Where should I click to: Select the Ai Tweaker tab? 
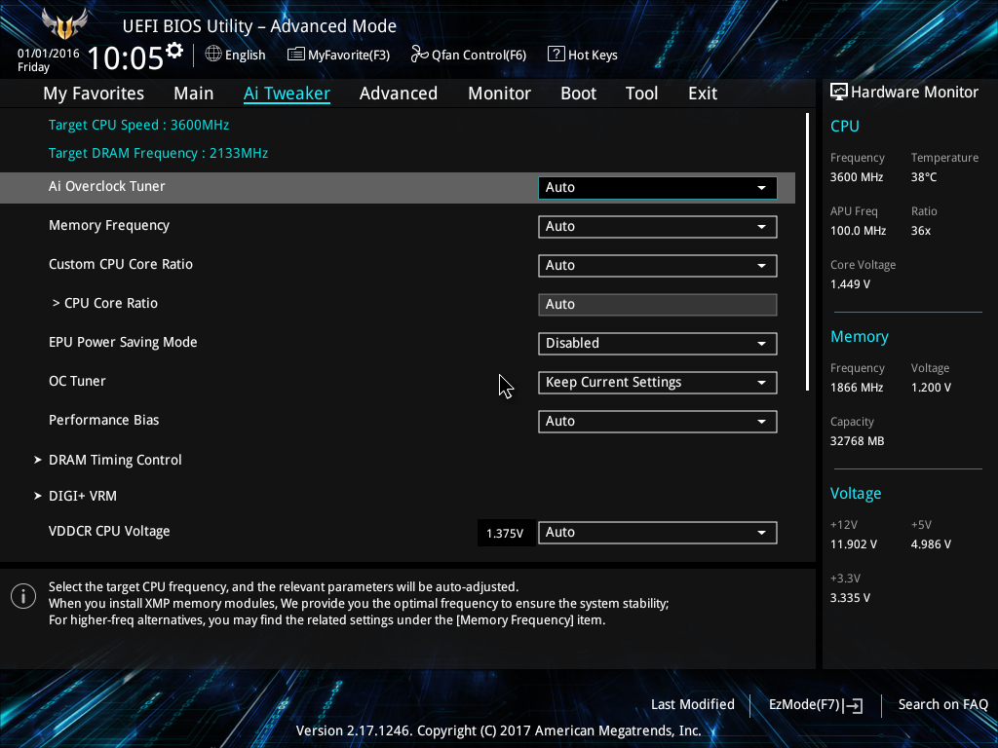point(287,93)
